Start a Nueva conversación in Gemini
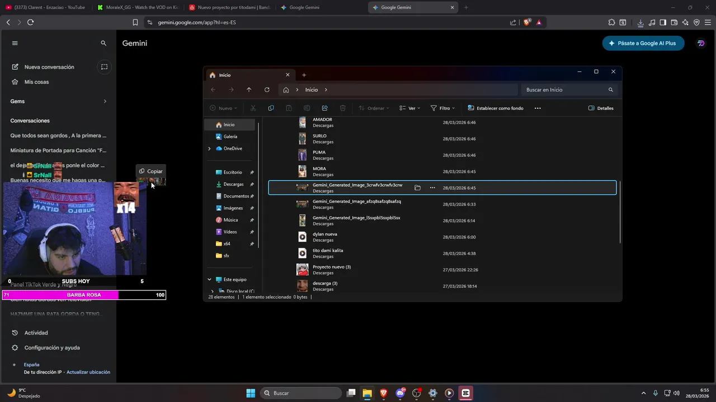Screen dimensions: 716x402 point(49,67)
